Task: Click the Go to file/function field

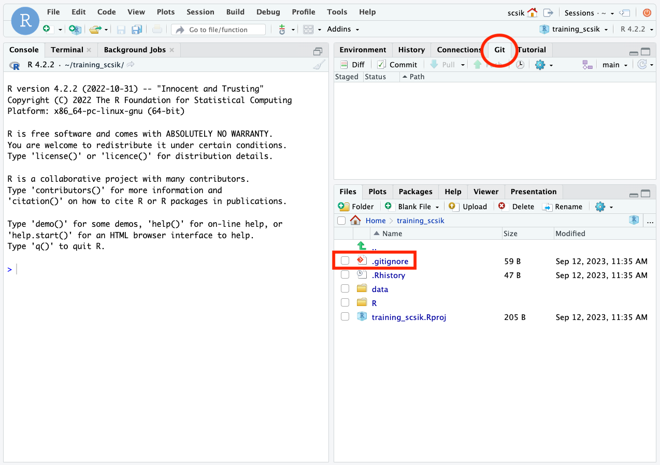Action: coord(219,30)
